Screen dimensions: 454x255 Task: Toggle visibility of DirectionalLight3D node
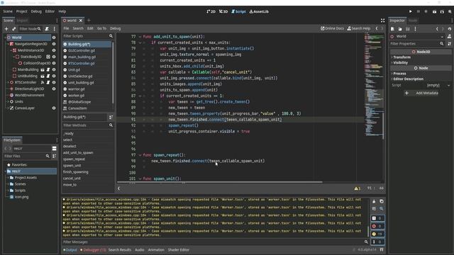(x=54, y=89)
